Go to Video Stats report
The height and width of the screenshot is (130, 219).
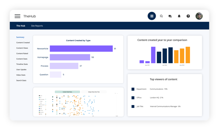pos(21,75)
